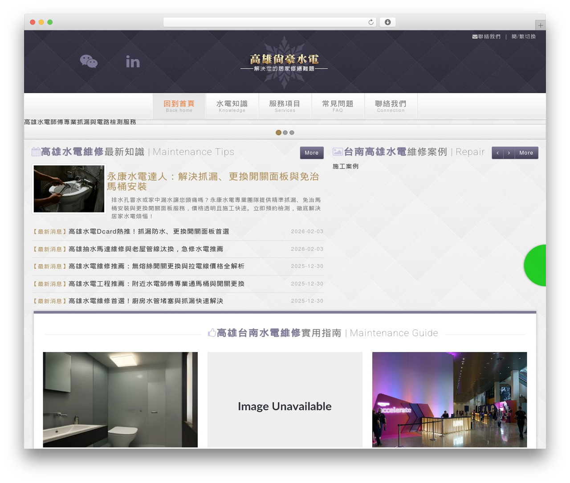The width and height of the screenshot is (570, 483).
Task: Click thumbs-up icon by Maintenance Guide
Action: (212, 332)
